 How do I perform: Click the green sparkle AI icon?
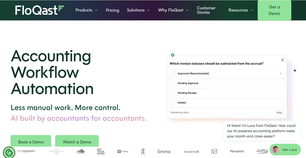[172, 55]
